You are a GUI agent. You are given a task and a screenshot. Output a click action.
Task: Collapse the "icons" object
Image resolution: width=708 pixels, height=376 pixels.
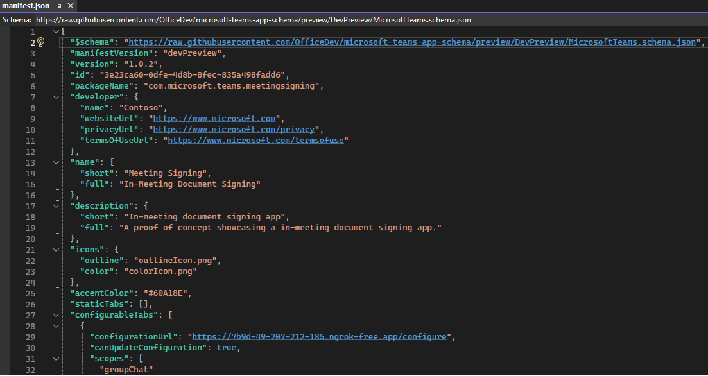pos(56,250)
